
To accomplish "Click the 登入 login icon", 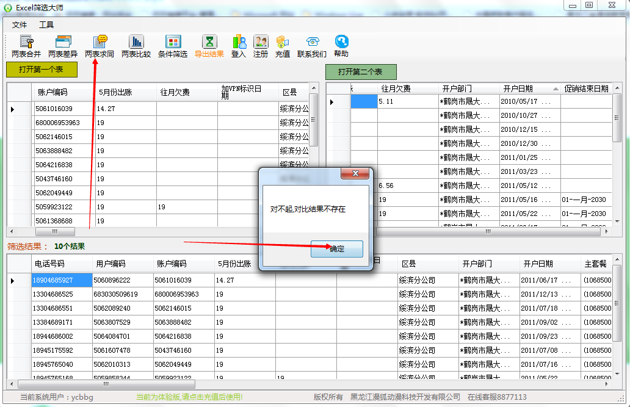I will pyautogui.click(x=239, y=46).
